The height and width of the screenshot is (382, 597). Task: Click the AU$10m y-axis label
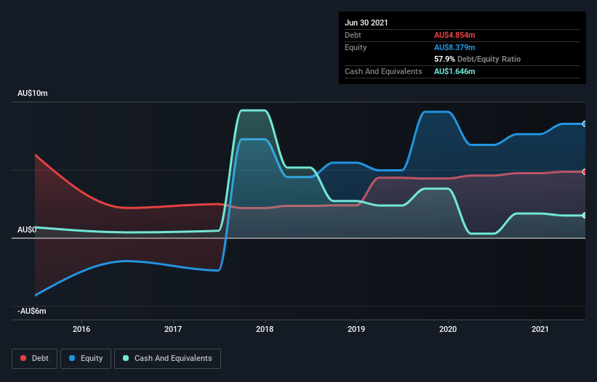coord(33,93)
